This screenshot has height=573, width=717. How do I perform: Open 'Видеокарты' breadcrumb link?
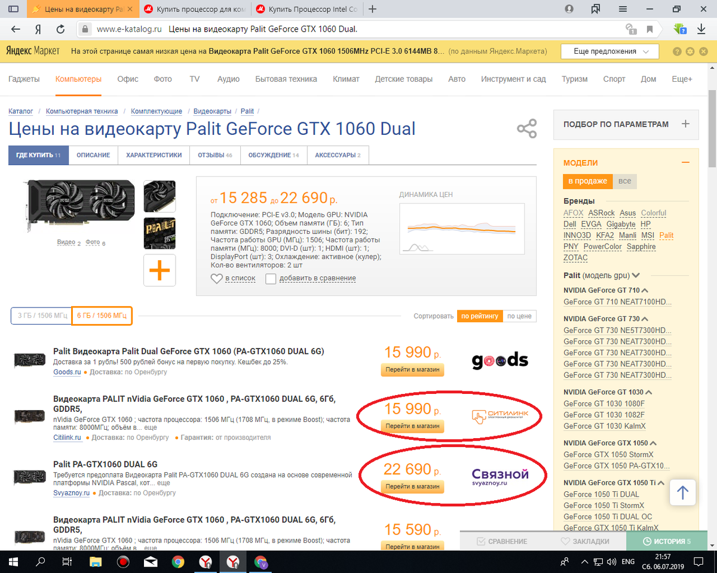coord(212,111)
